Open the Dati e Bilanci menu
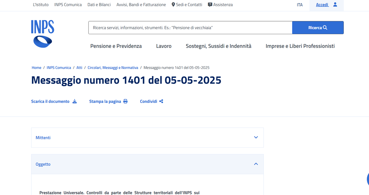The height and width of the screenshot is (195, 369). pyautogui.click(x=99, y=5)
